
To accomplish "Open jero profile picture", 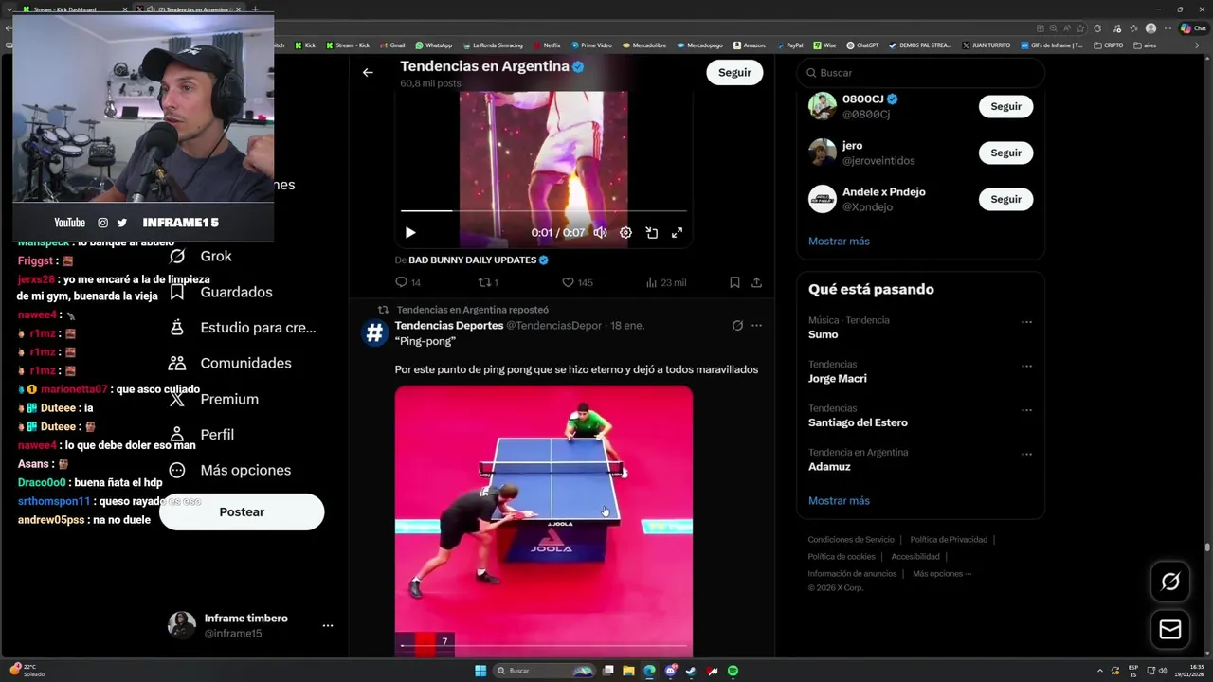I will point(822,153).
